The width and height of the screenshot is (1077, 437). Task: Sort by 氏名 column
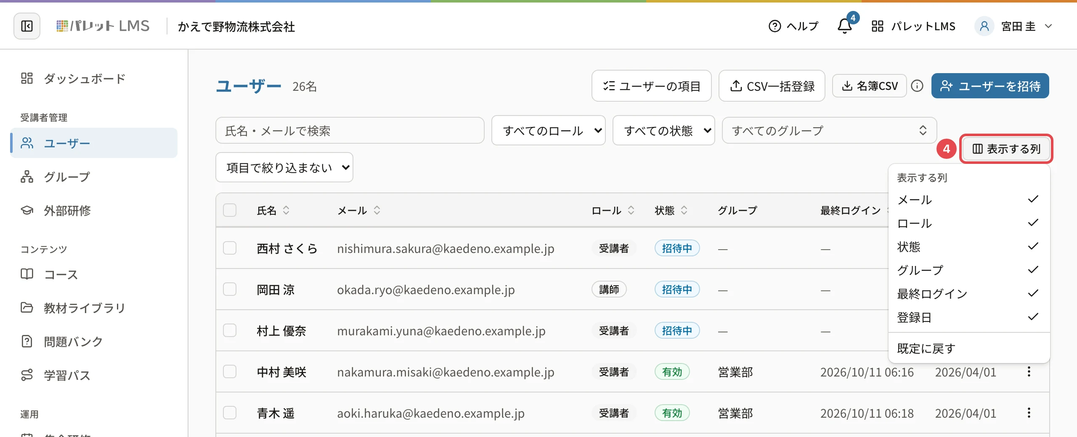point(273,210)
